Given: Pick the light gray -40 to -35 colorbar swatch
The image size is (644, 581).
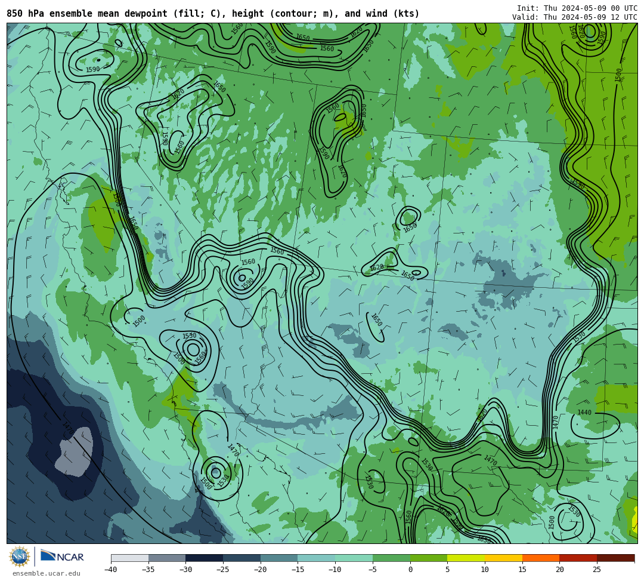Looking at the screenshot, I should coord(130,558).
